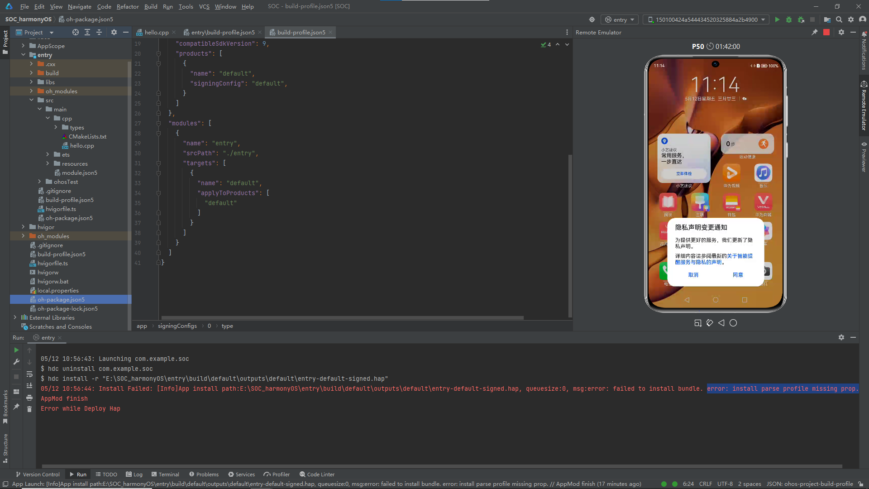
Task: Open the connected device selector dropdown
Action: point(705,19)
